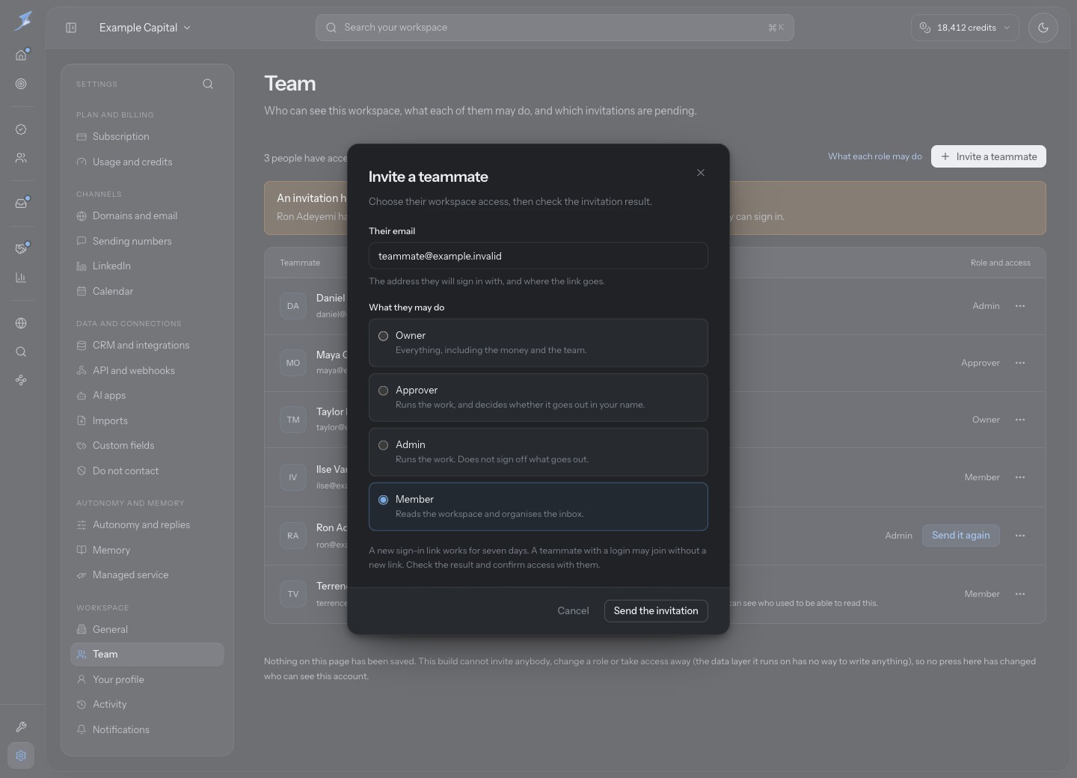This screenshot has width=1077, height=778.
Task: Click the wrench tools icon
Action: [21, 727]
